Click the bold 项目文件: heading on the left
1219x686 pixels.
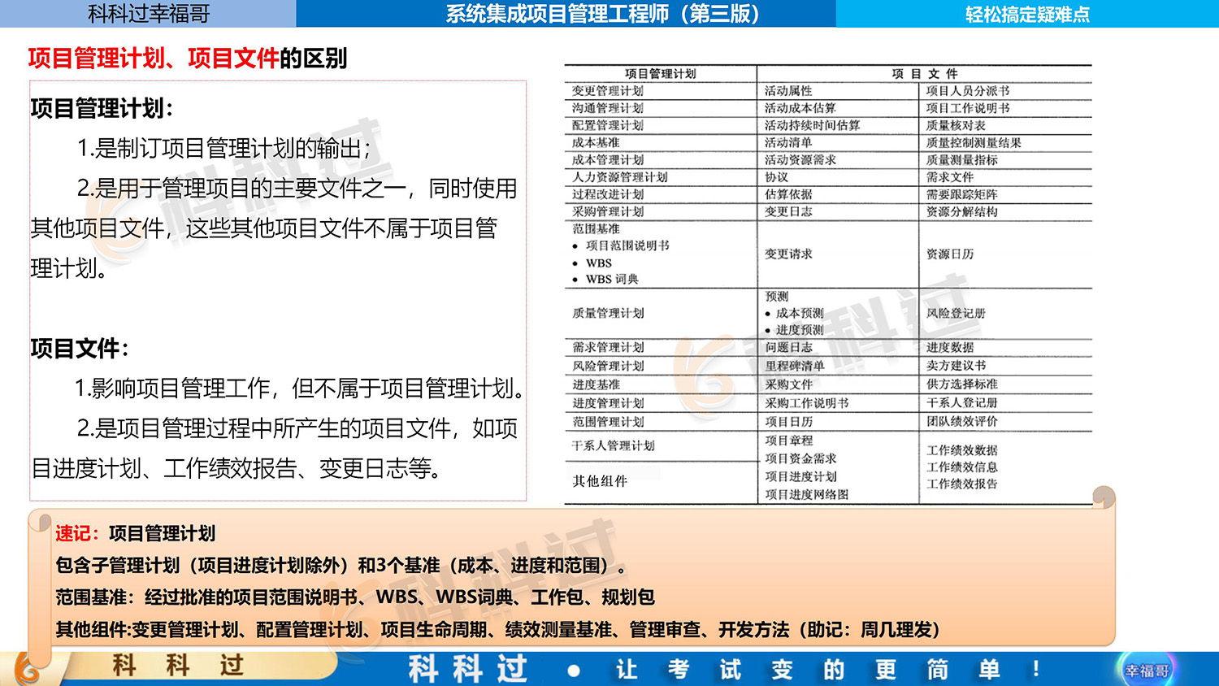coord(80,348)
